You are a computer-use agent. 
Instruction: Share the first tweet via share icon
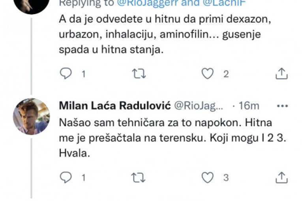pyautogui.click(x=281, y=73)
